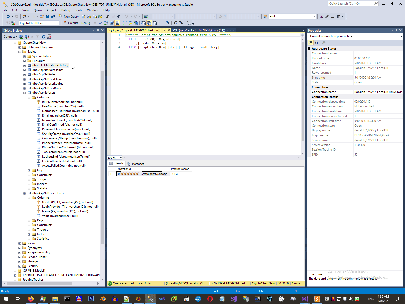Screen dimensions: 405x304
Task: Select the 00000000000000_CreateIdentitySchema result cell
Action: click(143, 174)
